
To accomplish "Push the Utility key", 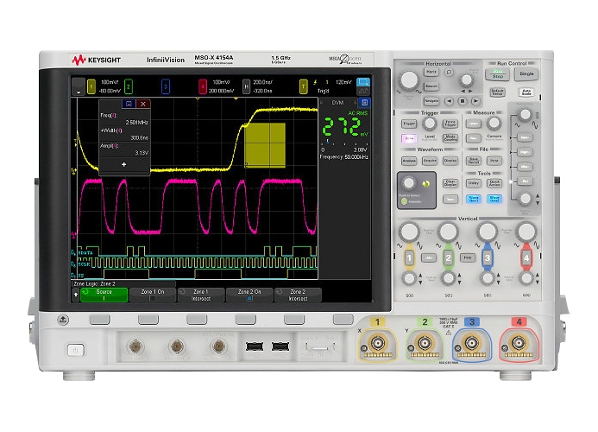I will pyautogui.click(x=474, y=183).
